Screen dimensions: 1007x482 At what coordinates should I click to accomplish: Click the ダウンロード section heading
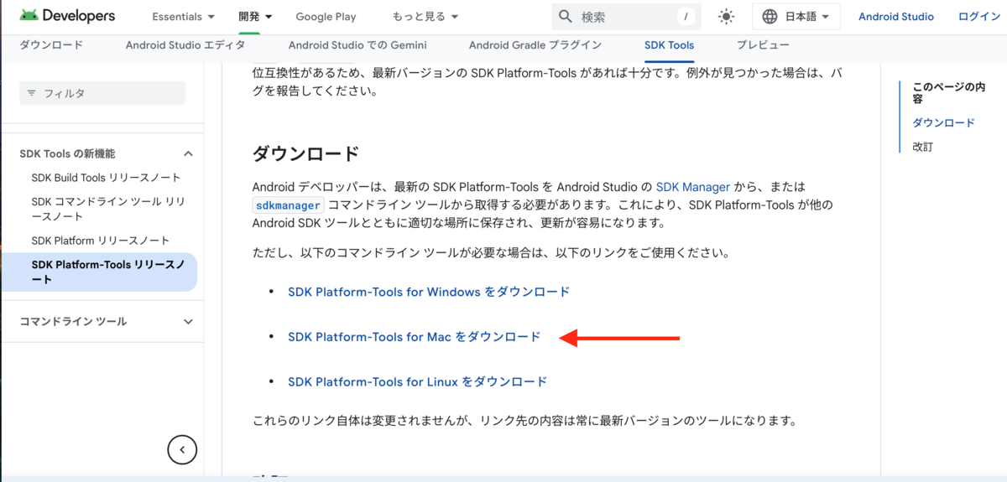(305, 154)
